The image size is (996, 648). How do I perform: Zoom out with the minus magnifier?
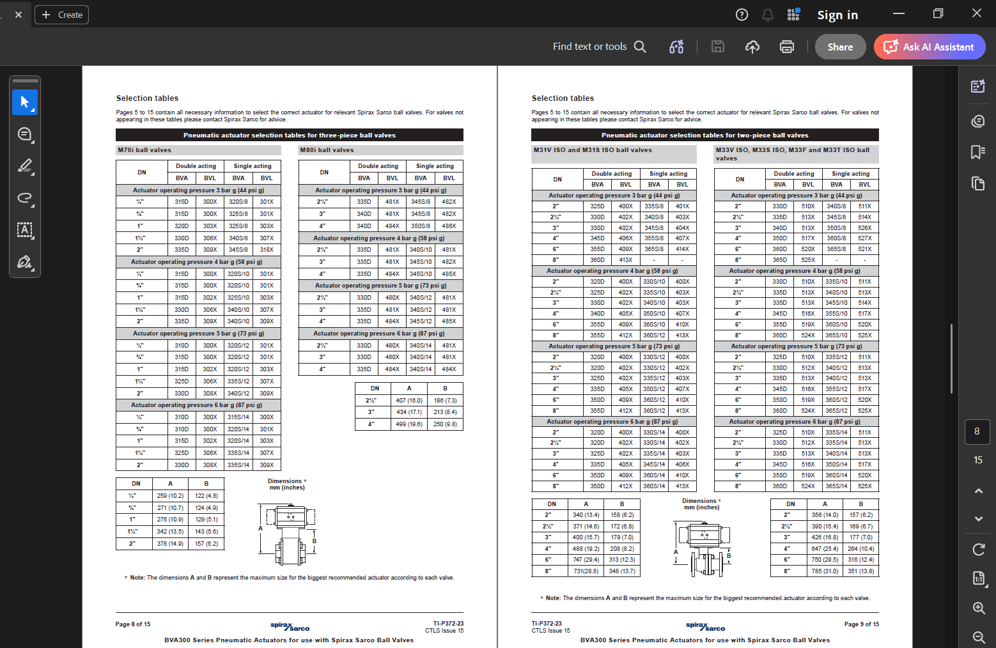978,636
